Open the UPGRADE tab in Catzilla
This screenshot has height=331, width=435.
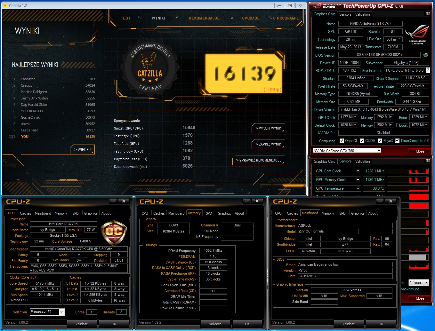251,18
